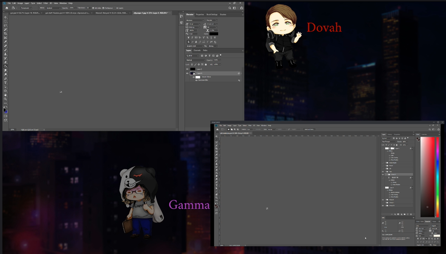Toggle visibility of Group 5 in bottom window
This screenshot has width=446, height=254.
[x=383, y=175]
